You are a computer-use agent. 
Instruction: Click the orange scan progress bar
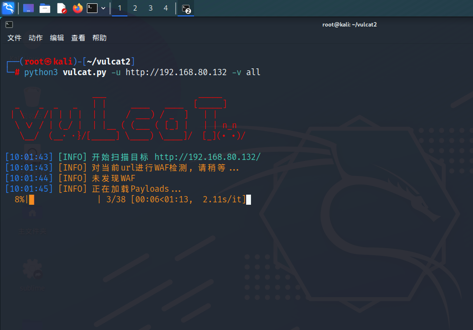point(31,199)
